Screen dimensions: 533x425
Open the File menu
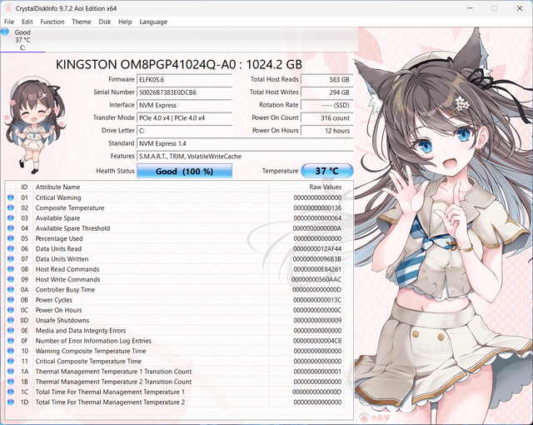point(9,22)
